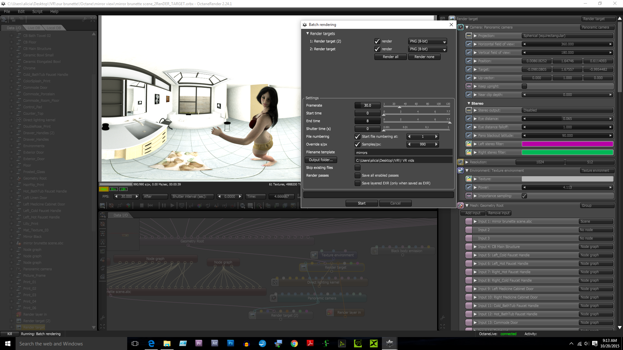Open Photoshop from the taskbar
Image resolution: width=623 pixels, height=350 pixels.
(x=230, y=343)
